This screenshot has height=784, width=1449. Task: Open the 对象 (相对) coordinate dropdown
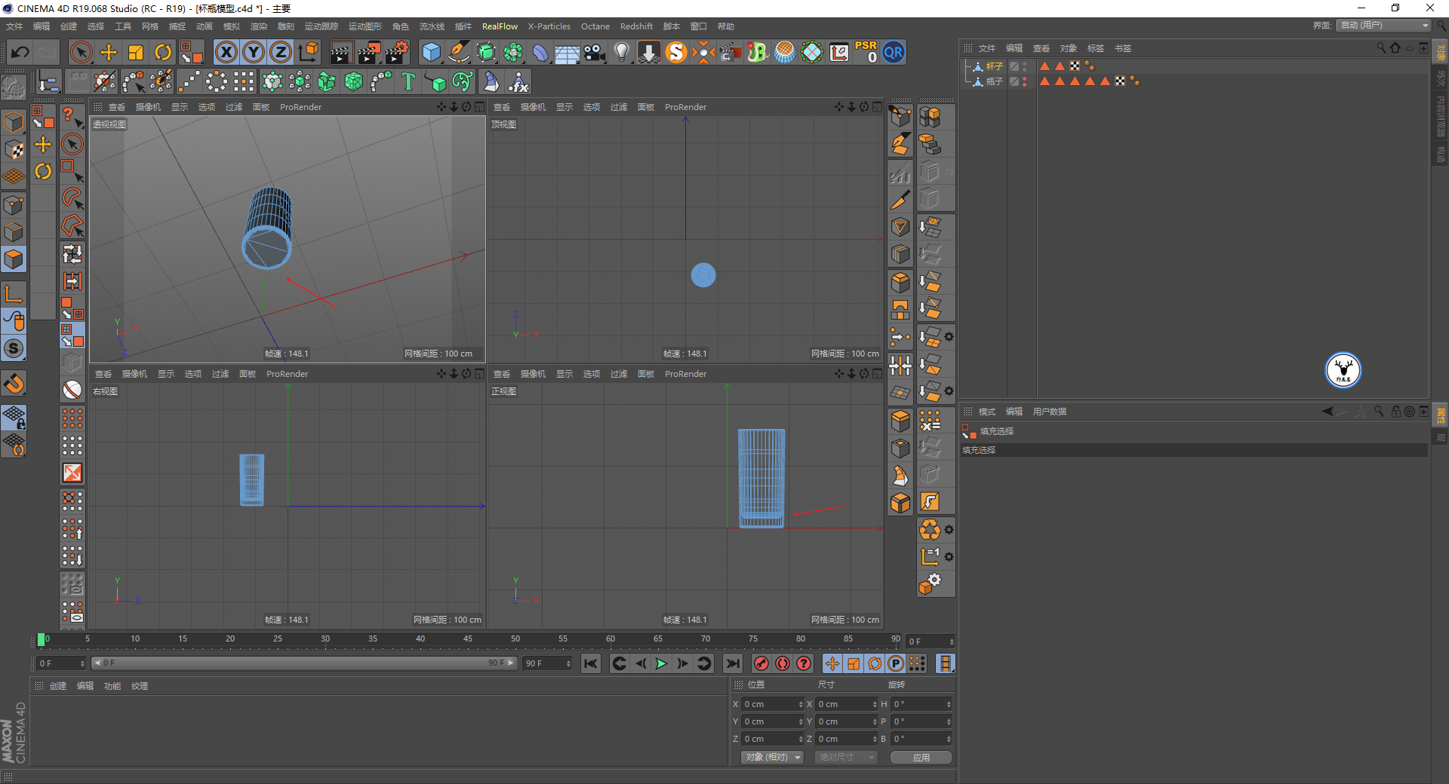pos(772,757)
